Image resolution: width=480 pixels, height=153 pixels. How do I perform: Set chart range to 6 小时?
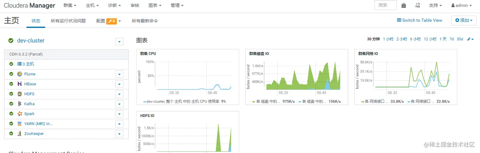click(x=415, y=39)
